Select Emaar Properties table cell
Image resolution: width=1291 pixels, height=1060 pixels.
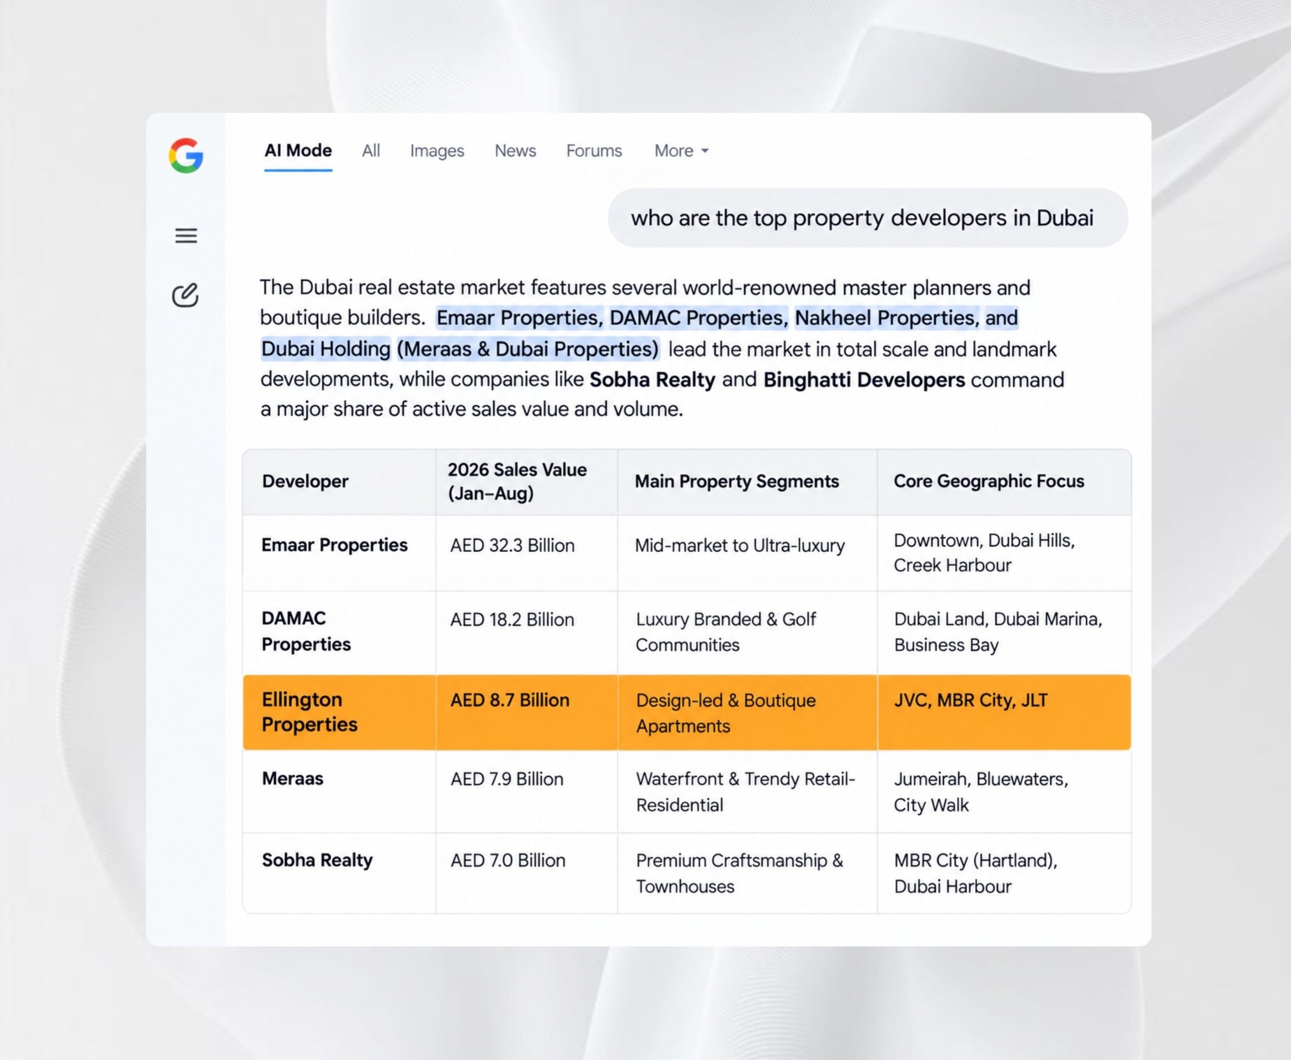coord(339,552)
